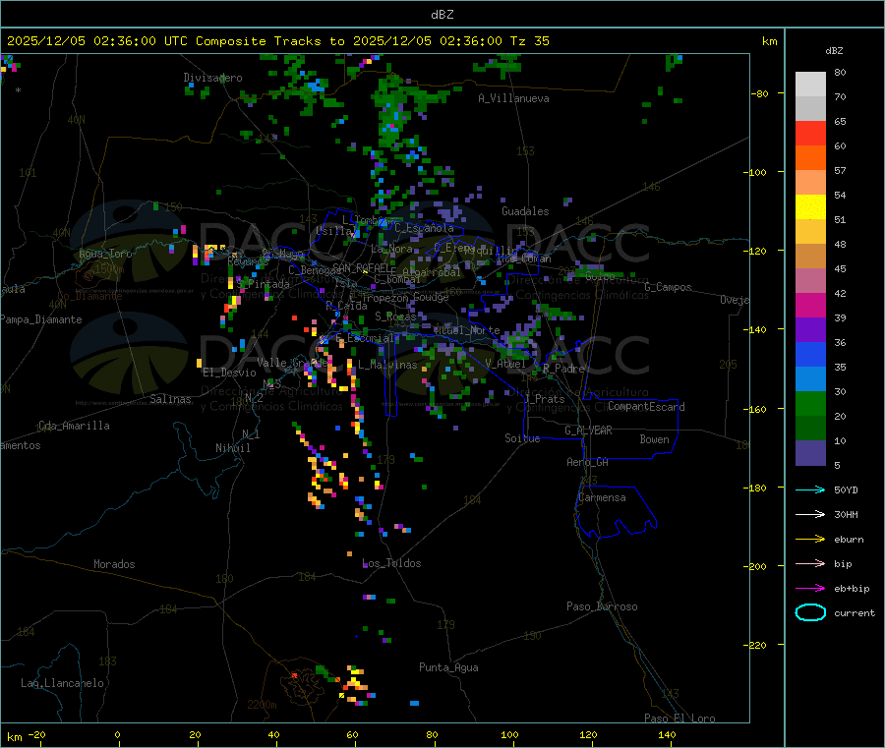
Task: Click the 'R_Padre' map label
Action: (x=563, y=369)
